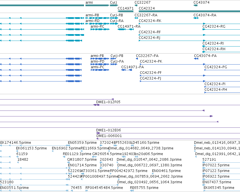Select the armi-RC transcript
The width and height of the screenshot is (240, 192).
click(x=100, y=29)
